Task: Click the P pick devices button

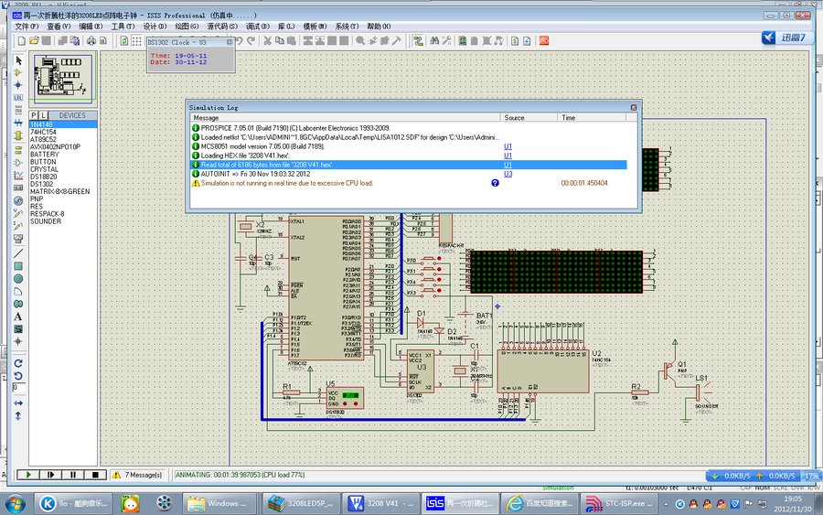Action: (x=35, y=115)
